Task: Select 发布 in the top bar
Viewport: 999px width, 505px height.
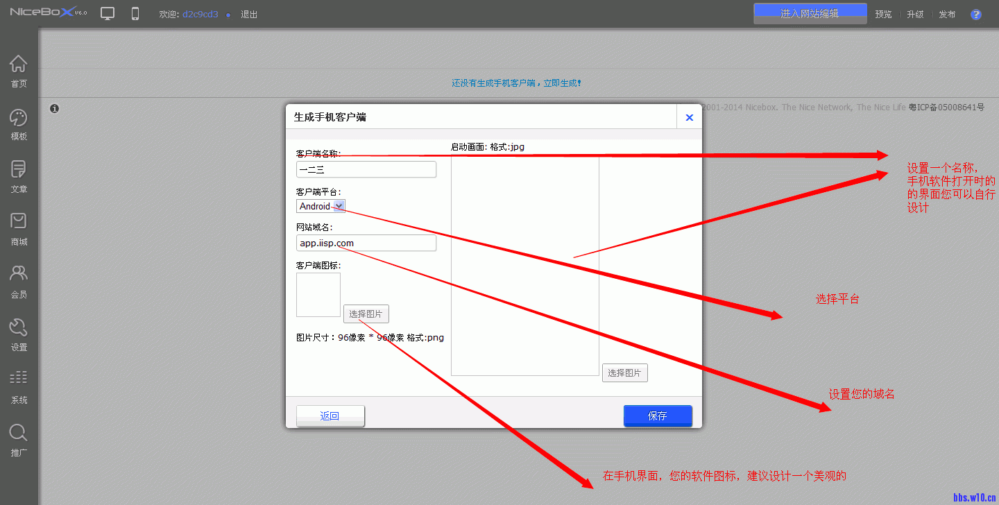Action: (948, 13)
